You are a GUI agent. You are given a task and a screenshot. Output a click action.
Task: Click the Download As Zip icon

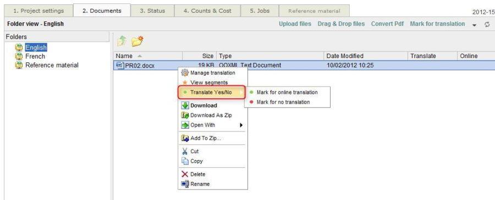[x=185, y=116]
